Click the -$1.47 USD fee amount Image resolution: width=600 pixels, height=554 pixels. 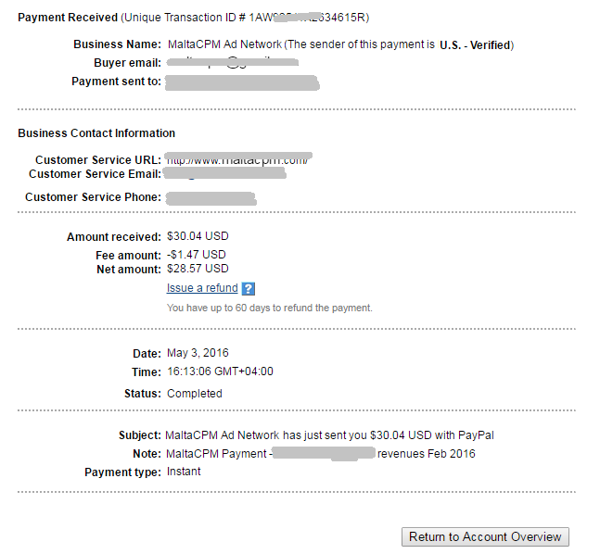(197, 255)
